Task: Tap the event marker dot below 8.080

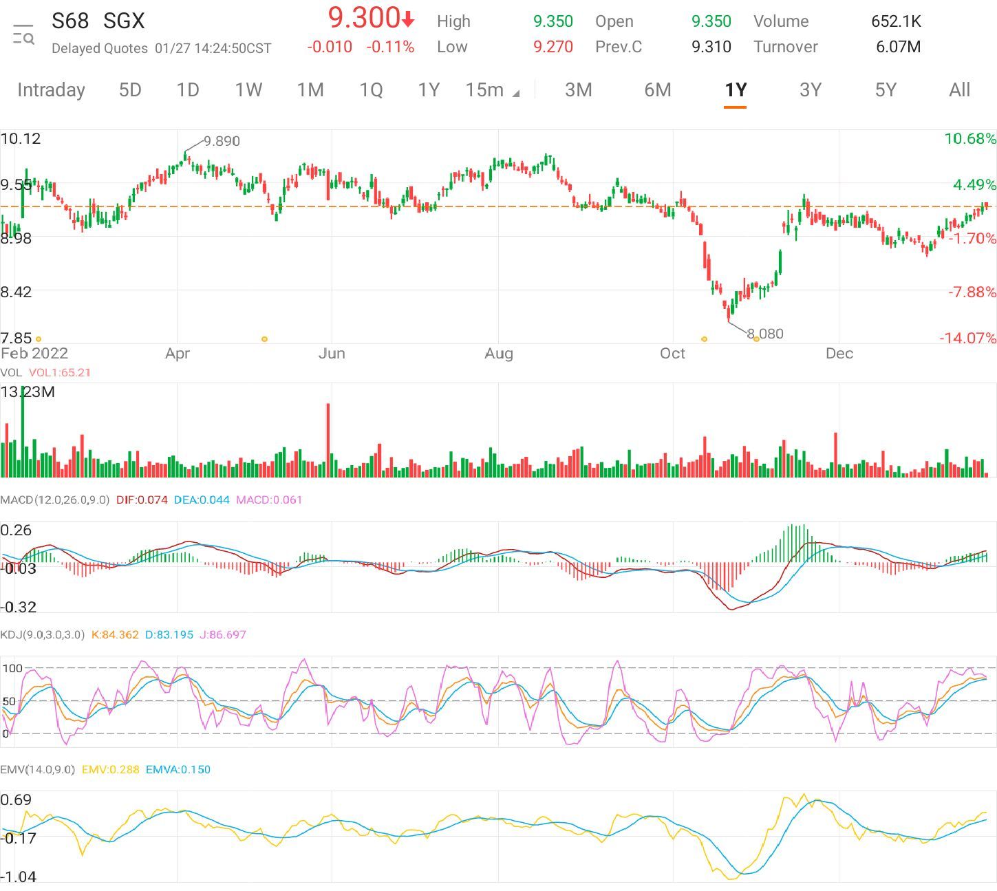Action: pyautogui.click(x=756, y=339)
